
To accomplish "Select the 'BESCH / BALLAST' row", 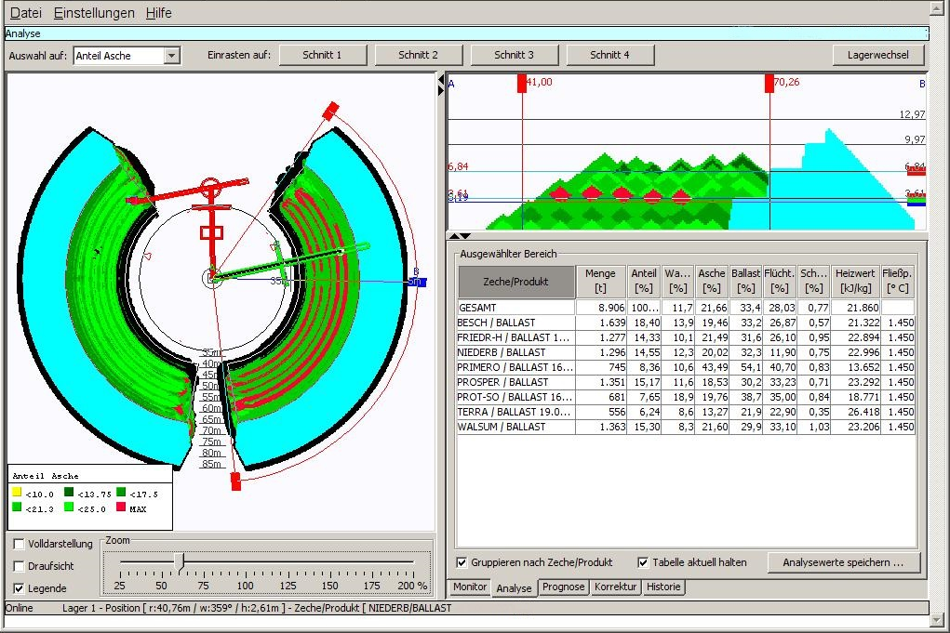I will pyautogui.click(x=686, y=323).
